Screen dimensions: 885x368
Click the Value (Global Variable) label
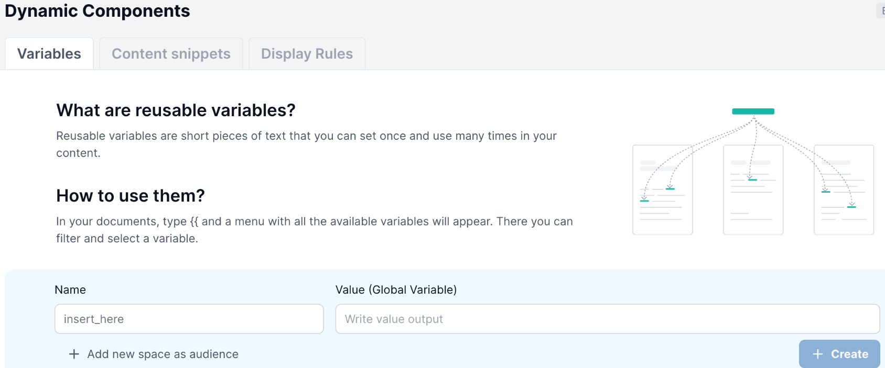click(x=396, y=289)
